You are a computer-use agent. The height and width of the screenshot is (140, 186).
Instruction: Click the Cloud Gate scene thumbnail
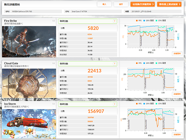click(29, 83)
